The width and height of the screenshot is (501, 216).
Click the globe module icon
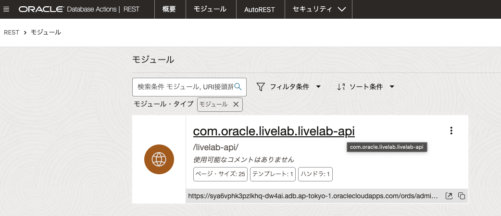(x=159, y=159)
